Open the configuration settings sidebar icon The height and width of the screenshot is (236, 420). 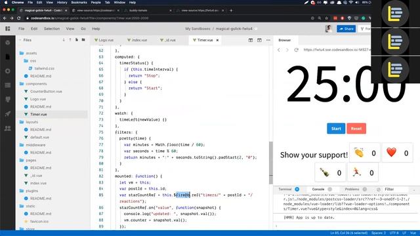8,71
